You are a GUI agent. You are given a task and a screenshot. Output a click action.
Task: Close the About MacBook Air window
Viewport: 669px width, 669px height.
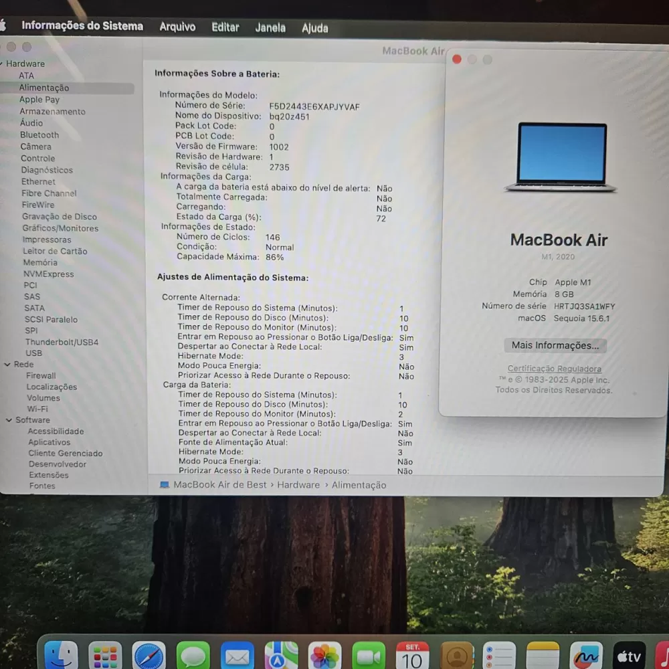[456, 60]
